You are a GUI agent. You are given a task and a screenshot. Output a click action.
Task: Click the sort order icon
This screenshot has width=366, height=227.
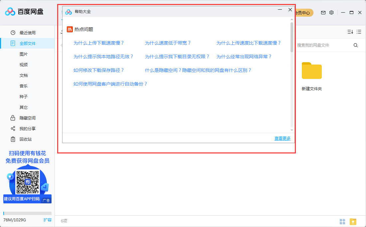coord(350,32)
